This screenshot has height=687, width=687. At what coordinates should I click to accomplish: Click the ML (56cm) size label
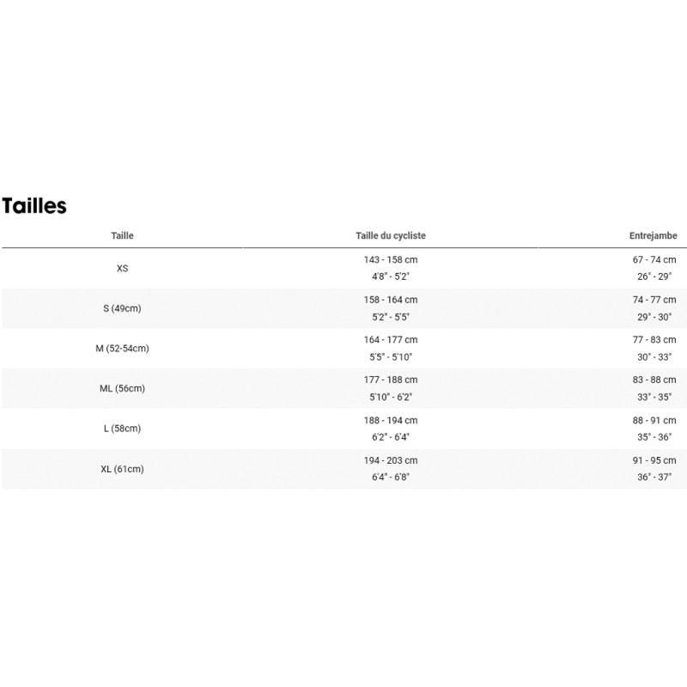[123, 388]
